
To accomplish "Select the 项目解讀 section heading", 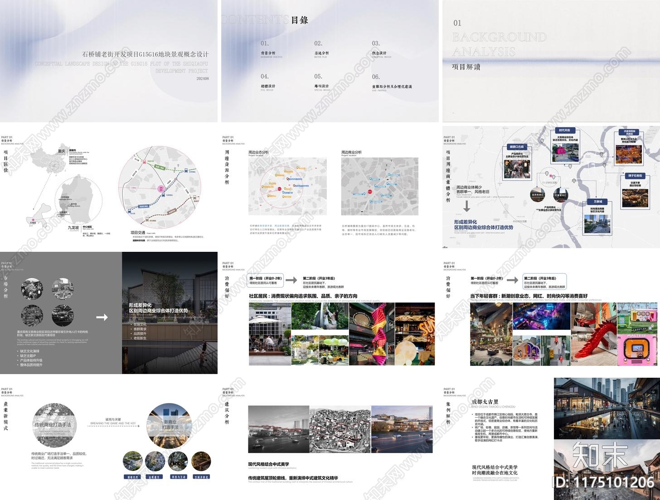I will click(x=466, y=67).
